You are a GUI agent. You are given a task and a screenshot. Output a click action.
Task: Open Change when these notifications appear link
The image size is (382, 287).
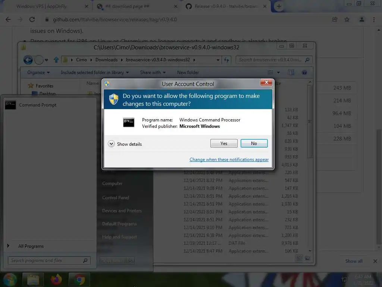[229, 159]
